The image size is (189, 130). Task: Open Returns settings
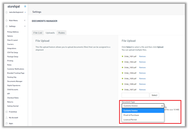[10, 102]
